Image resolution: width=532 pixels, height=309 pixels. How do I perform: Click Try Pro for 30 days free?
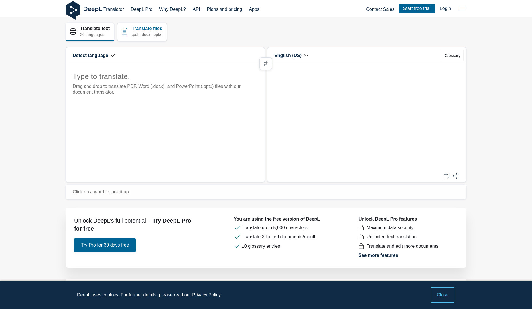pyautogui.click(x=105, y=245)
